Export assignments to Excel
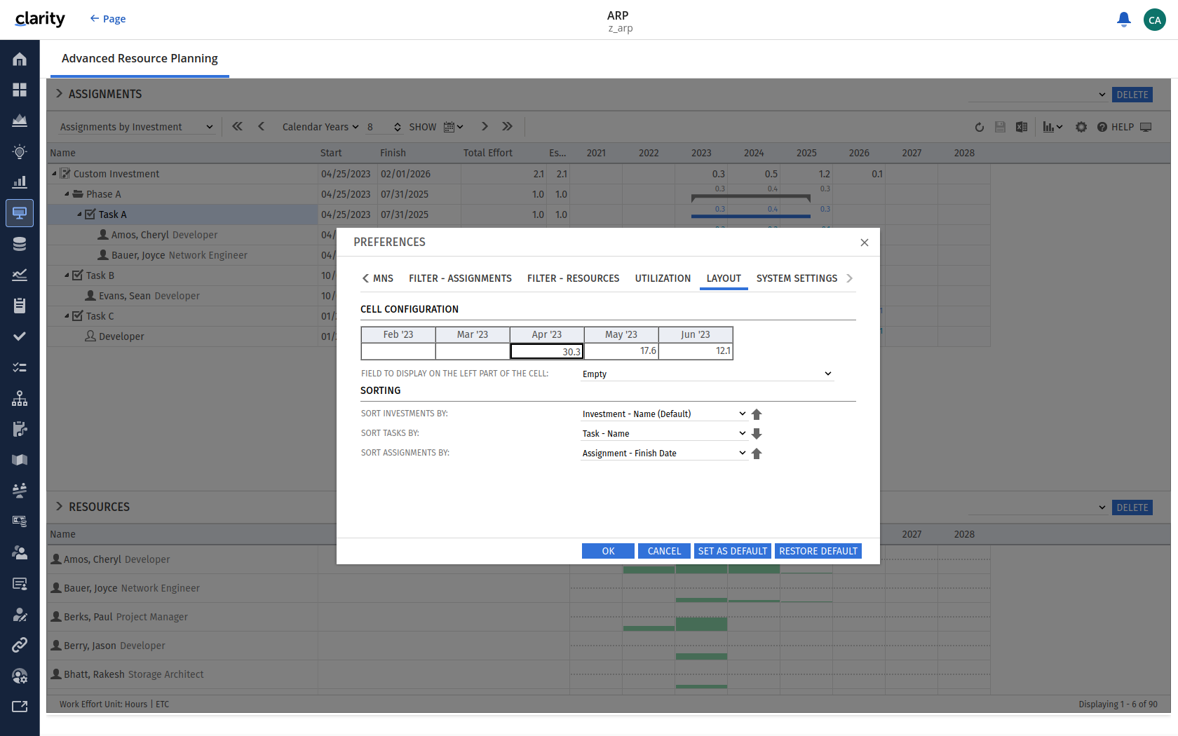This screenshot has width=1178, height=736. click(1022, 127)
